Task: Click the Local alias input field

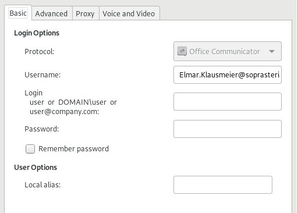Action: 223,185
